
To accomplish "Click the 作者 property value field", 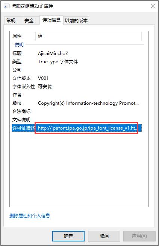I will click(x=88, y=95).
